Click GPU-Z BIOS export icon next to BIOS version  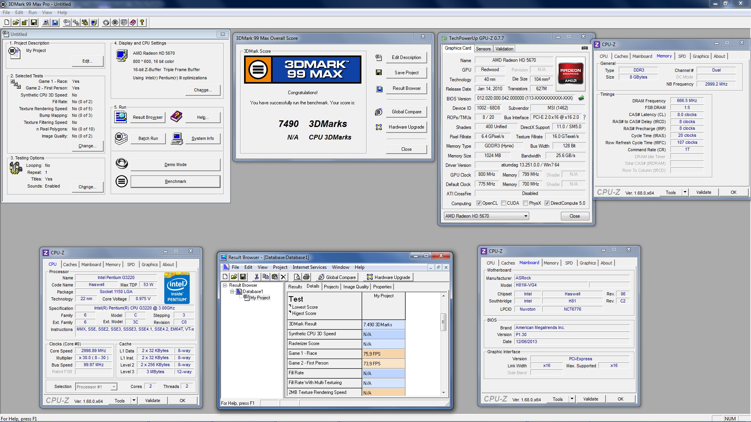pyautogui.click(x=581, y=98)
